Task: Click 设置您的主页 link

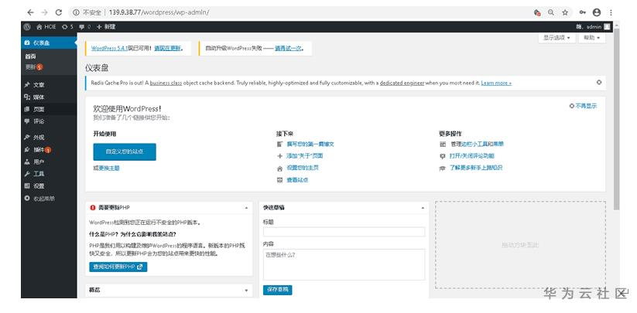Action: [x=303, y=168]
